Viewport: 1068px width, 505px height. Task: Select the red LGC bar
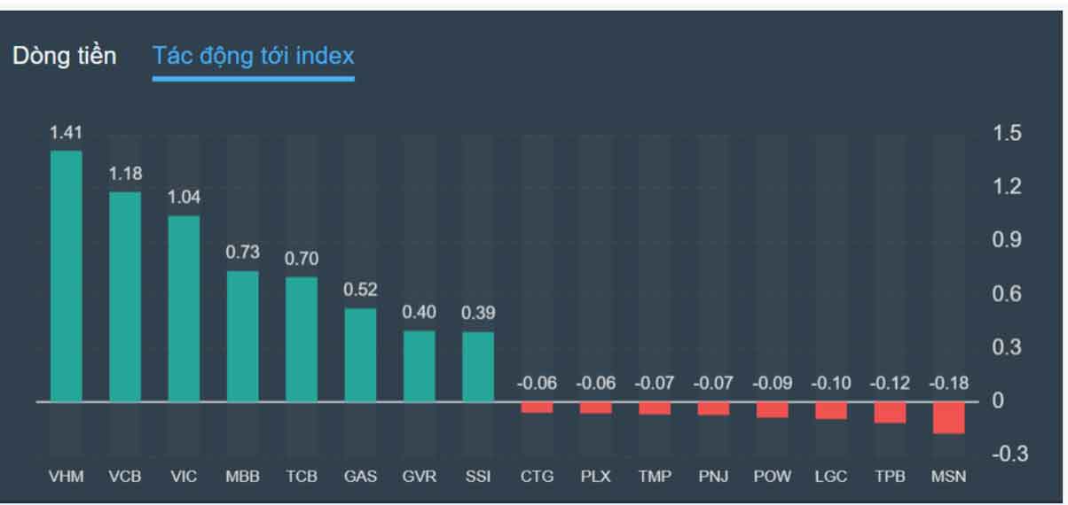[831, 410]
